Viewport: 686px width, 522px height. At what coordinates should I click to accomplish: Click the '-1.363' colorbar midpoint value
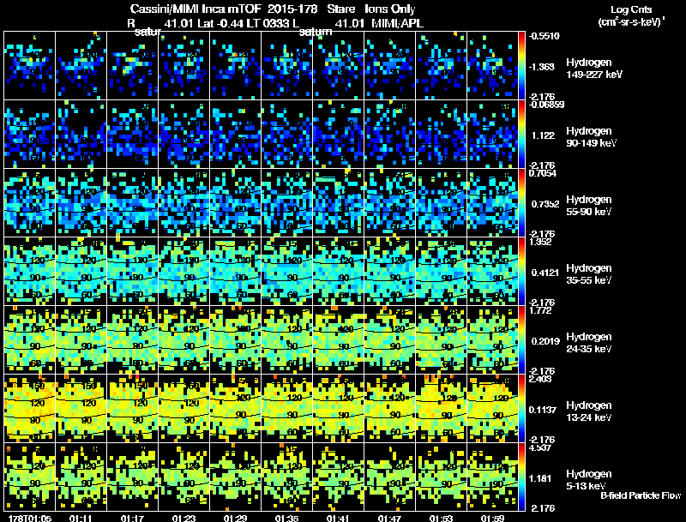tap(543, 67)
